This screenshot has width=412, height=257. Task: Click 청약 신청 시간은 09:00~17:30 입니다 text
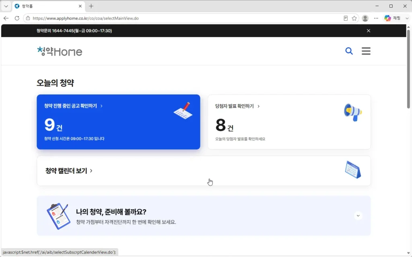[74, 138]
